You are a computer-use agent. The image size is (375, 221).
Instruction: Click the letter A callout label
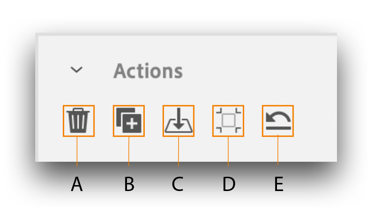(77, 184)
